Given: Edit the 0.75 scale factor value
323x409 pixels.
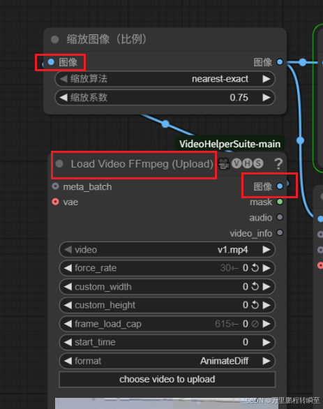Looking at the screenshot, I should coord(239,98).
